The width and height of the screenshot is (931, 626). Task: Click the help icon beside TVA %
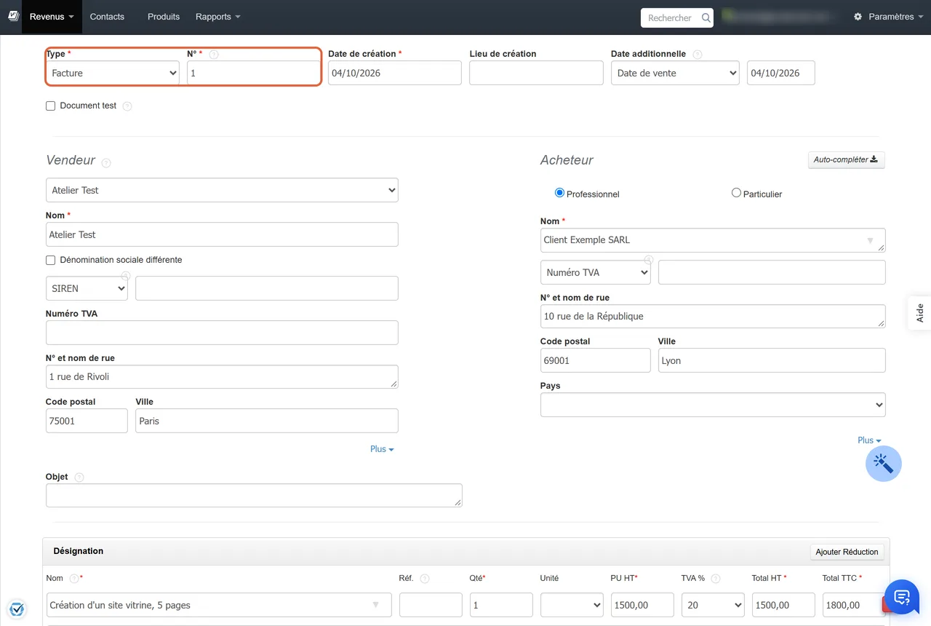716,579
